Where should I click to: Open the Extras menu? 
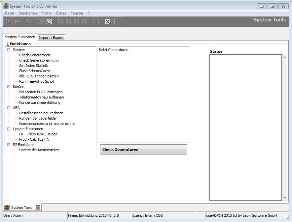pyautogui.click(x=61, y=13)
